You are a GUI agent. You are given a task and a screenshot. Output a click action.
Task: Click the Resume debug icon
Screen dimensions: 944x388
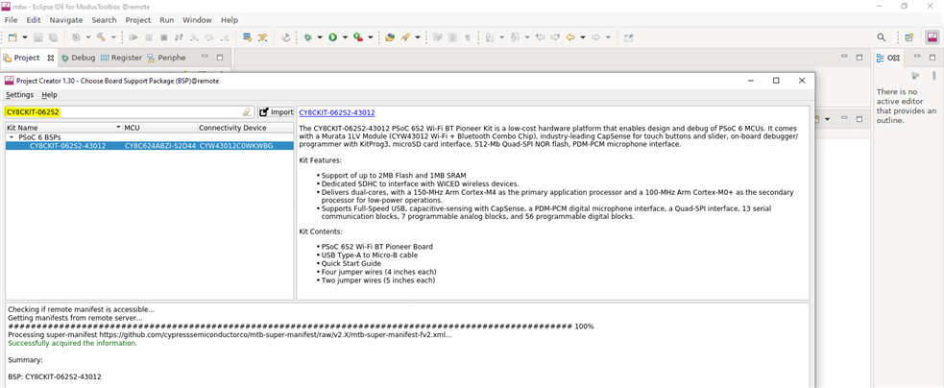(x=133, y=37)
